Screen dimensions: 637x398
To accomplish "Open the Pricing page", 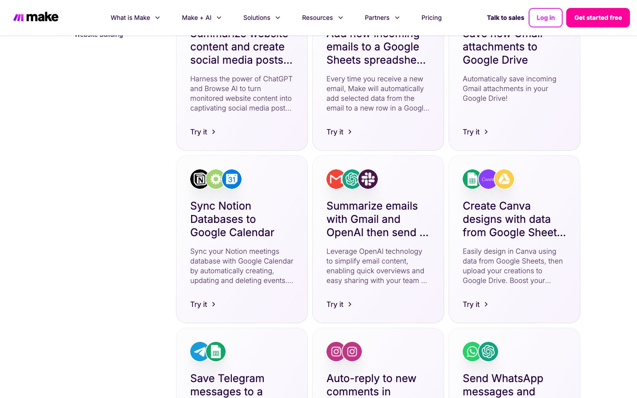I will pos(431,18).
